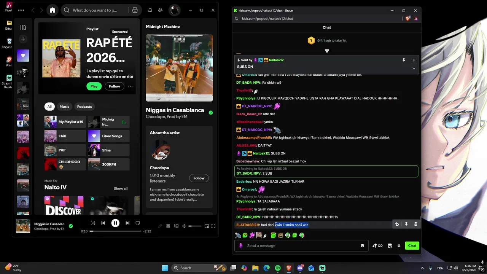Open more options for the sponsored playlist
The height and width of the screenshot is (274, 487).
click(x=131, y=86)
